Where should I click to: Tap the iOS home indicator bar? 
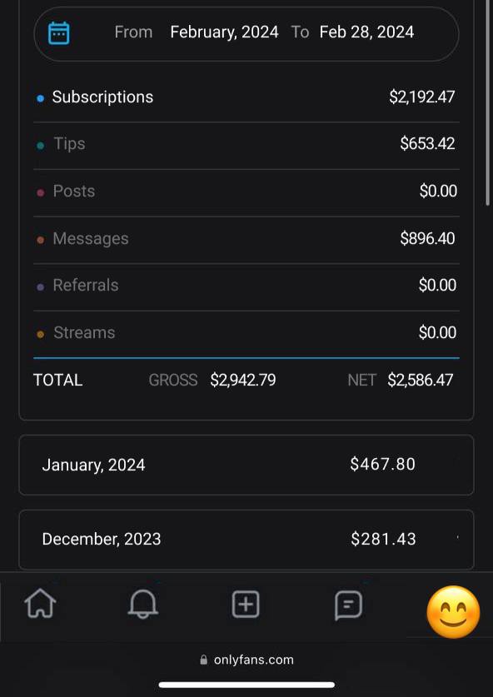tap(246, 685)
